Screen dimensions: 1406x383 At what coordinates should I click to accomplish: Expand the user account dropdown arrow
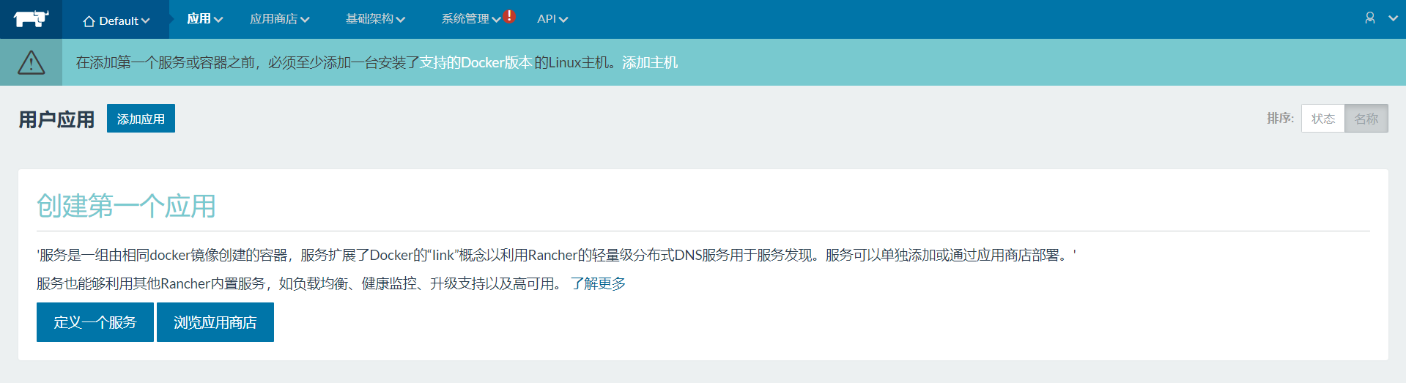point(1393,18)
